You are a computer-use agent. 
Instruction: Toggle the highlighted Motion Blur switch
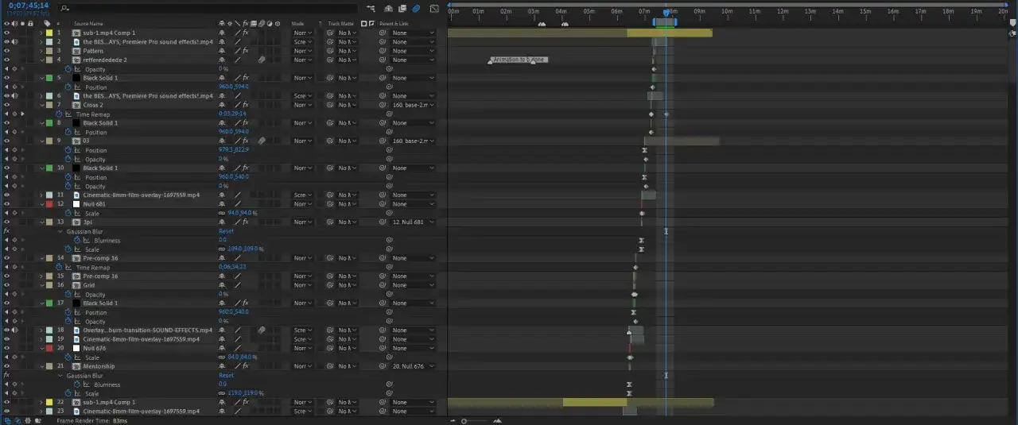416,9
